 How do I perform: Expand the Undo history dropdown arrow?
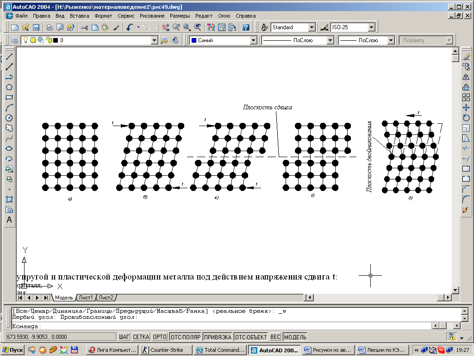point(138,27)
